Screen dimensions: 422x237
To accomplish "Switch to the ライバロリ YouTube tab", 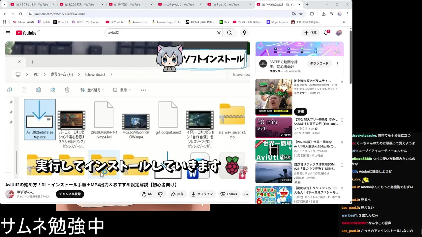I will (x=131, y=5).
